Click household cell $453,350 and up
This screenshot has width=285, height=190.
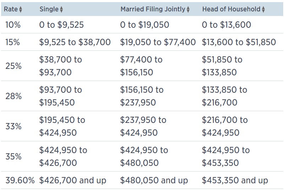click(235, 180)
